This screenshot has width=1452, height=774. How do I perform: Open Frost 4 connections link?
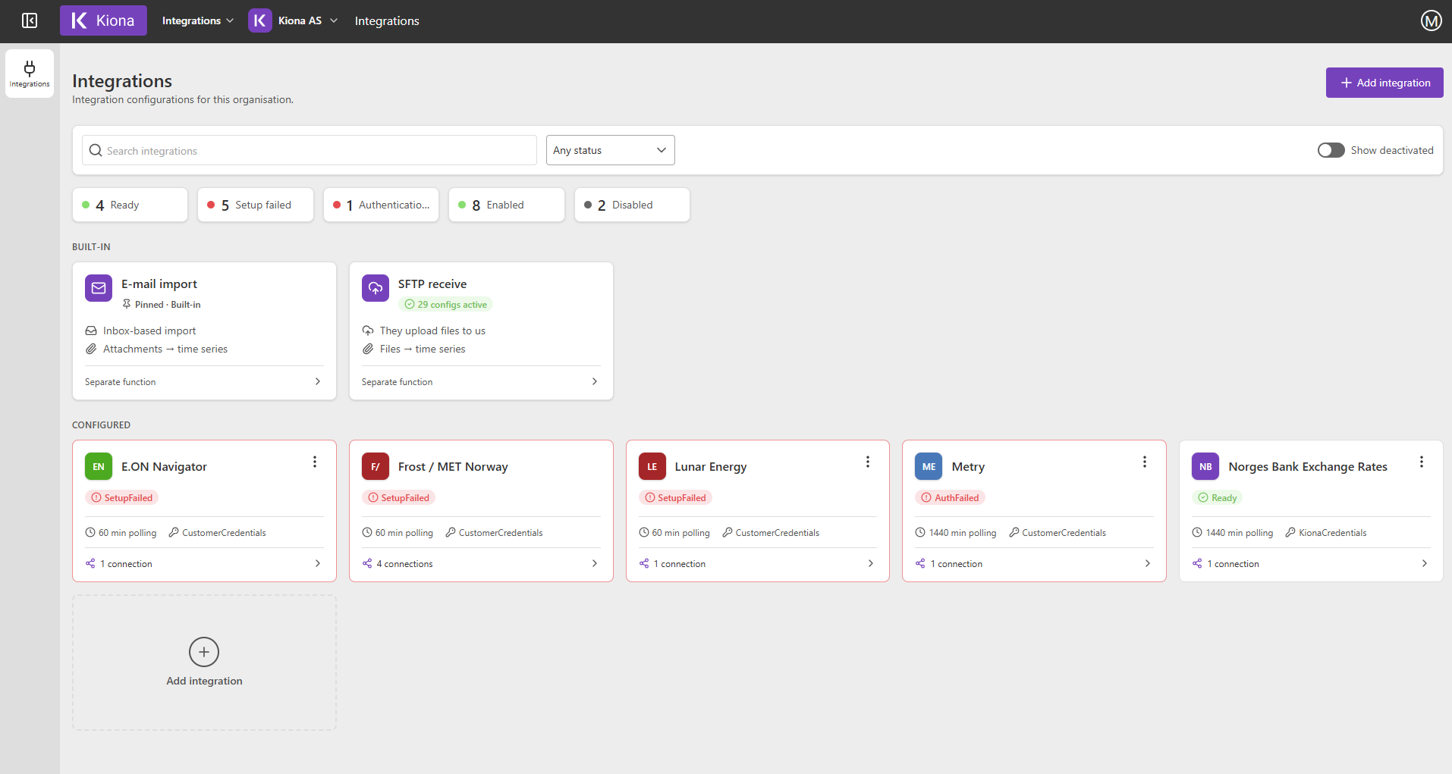[x=404, y=563]
